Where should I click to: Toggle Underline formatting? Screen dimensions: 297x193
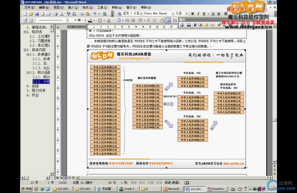pos(204,14)
